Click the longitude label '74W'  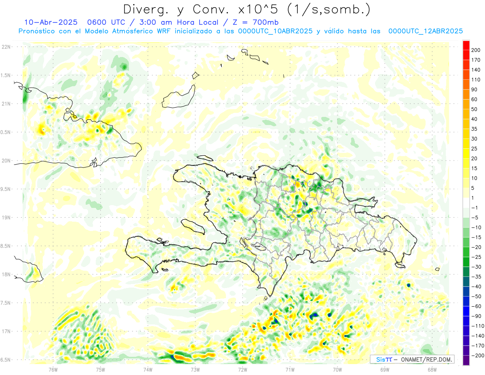pos(148,369)
